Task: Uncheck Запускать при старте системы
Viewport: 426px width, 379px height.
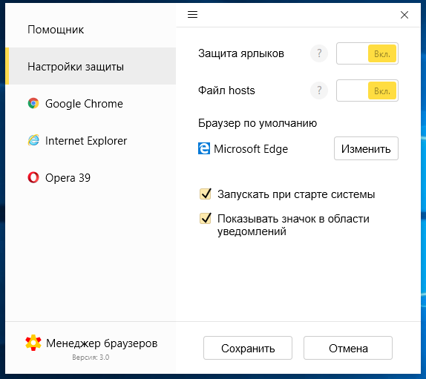Action: (x=206, y=194)
